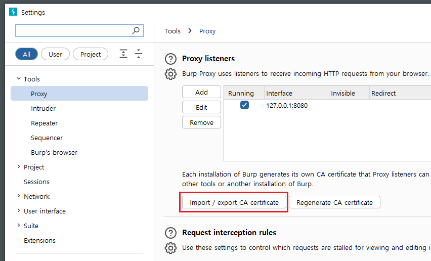Click Import / export CA certificate button

(x=234, y=202)
